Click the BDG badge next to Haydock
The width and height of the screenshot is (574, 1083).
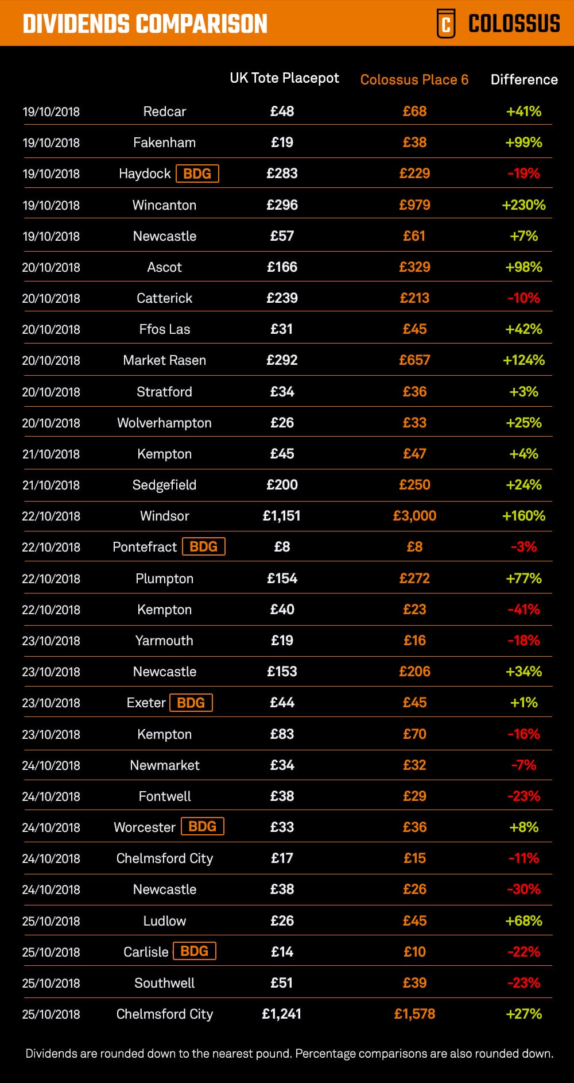(197, 174)
